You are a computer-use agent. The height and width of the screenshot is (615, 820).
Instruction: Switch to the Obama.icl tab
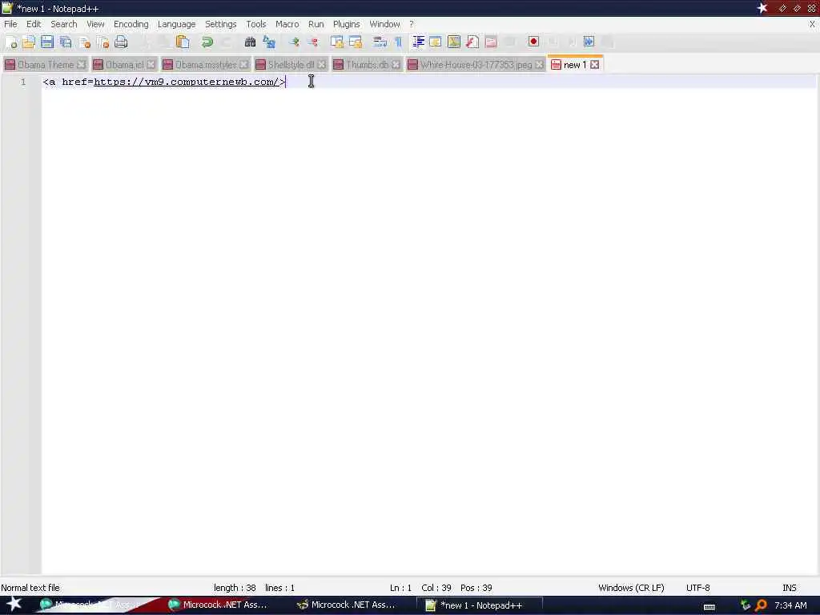pos(124,65)
